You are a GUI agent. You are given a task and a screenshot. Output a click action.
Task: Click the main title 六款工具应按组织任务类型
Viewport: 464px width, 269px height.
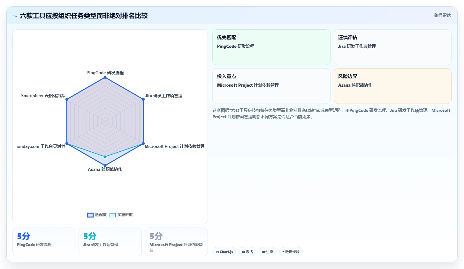pyautogui.click(x=84, y=16)
